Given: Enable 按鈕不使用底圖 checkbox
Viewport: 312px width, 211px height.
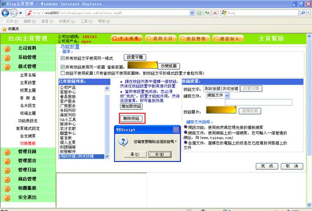Looking at the screenshot, I should (x=63, y=73).
